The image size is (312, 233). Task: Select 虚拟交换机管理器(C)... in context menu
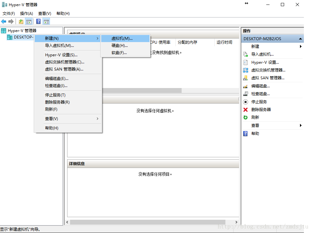point(68,62)
